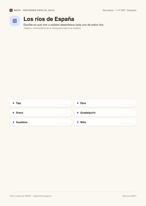
Task: Select the answer blank for Guadalquivir
Action: pos(127,114)
